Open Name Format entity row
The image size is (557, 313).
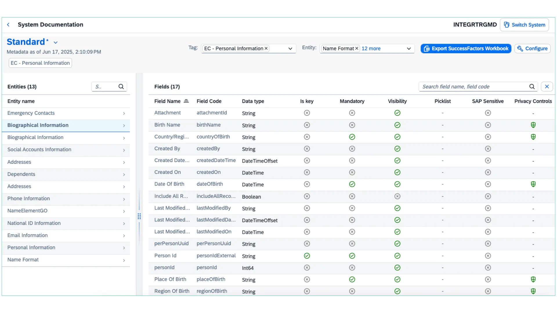point(66,260)
